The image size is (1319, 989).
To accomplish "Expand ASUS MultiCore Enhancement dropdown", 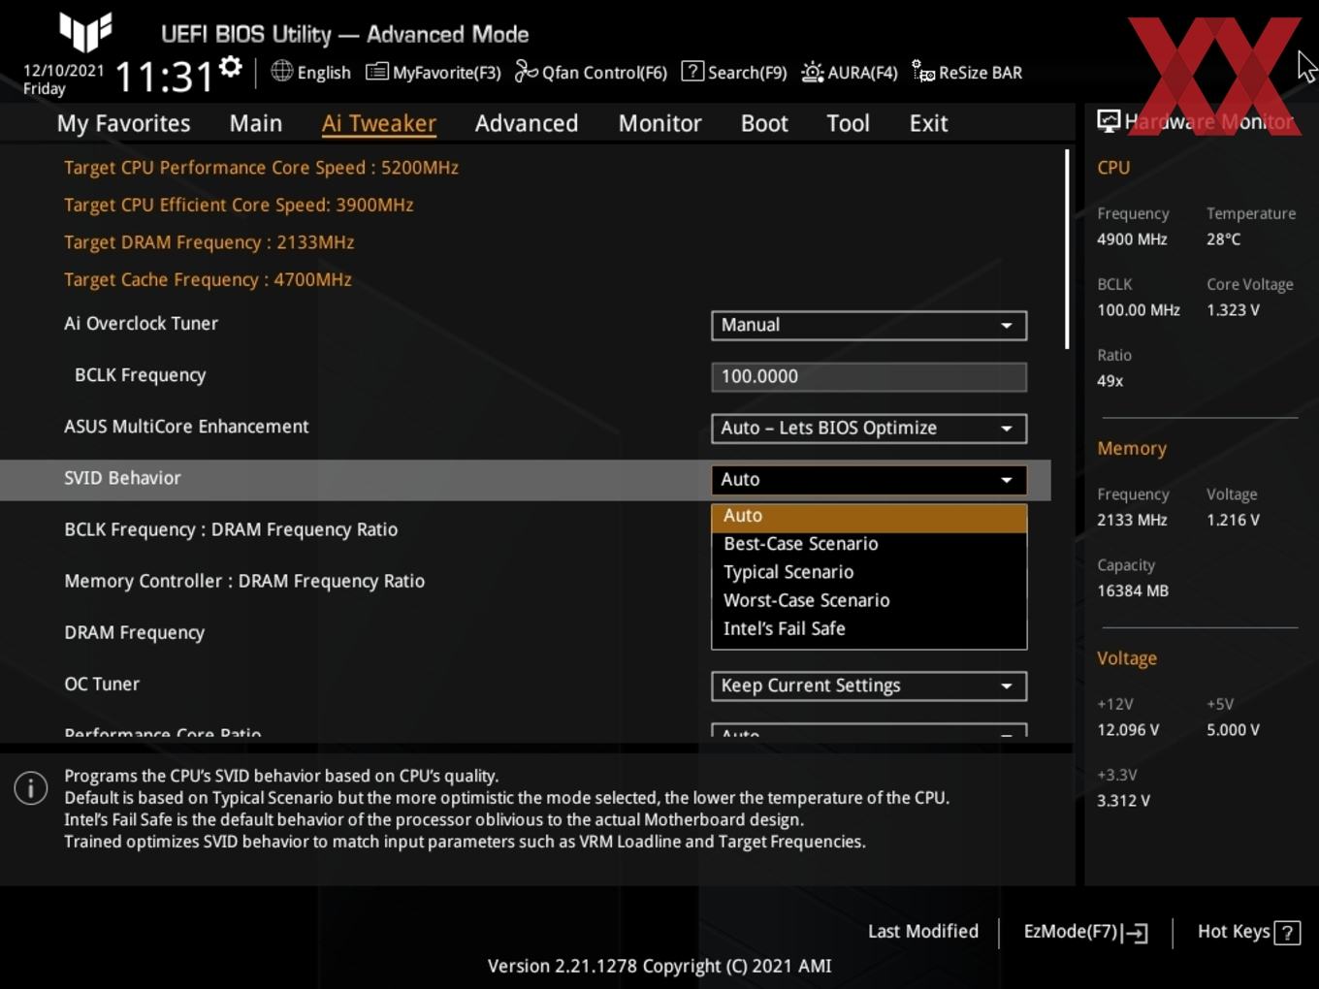I will (869, 429).
